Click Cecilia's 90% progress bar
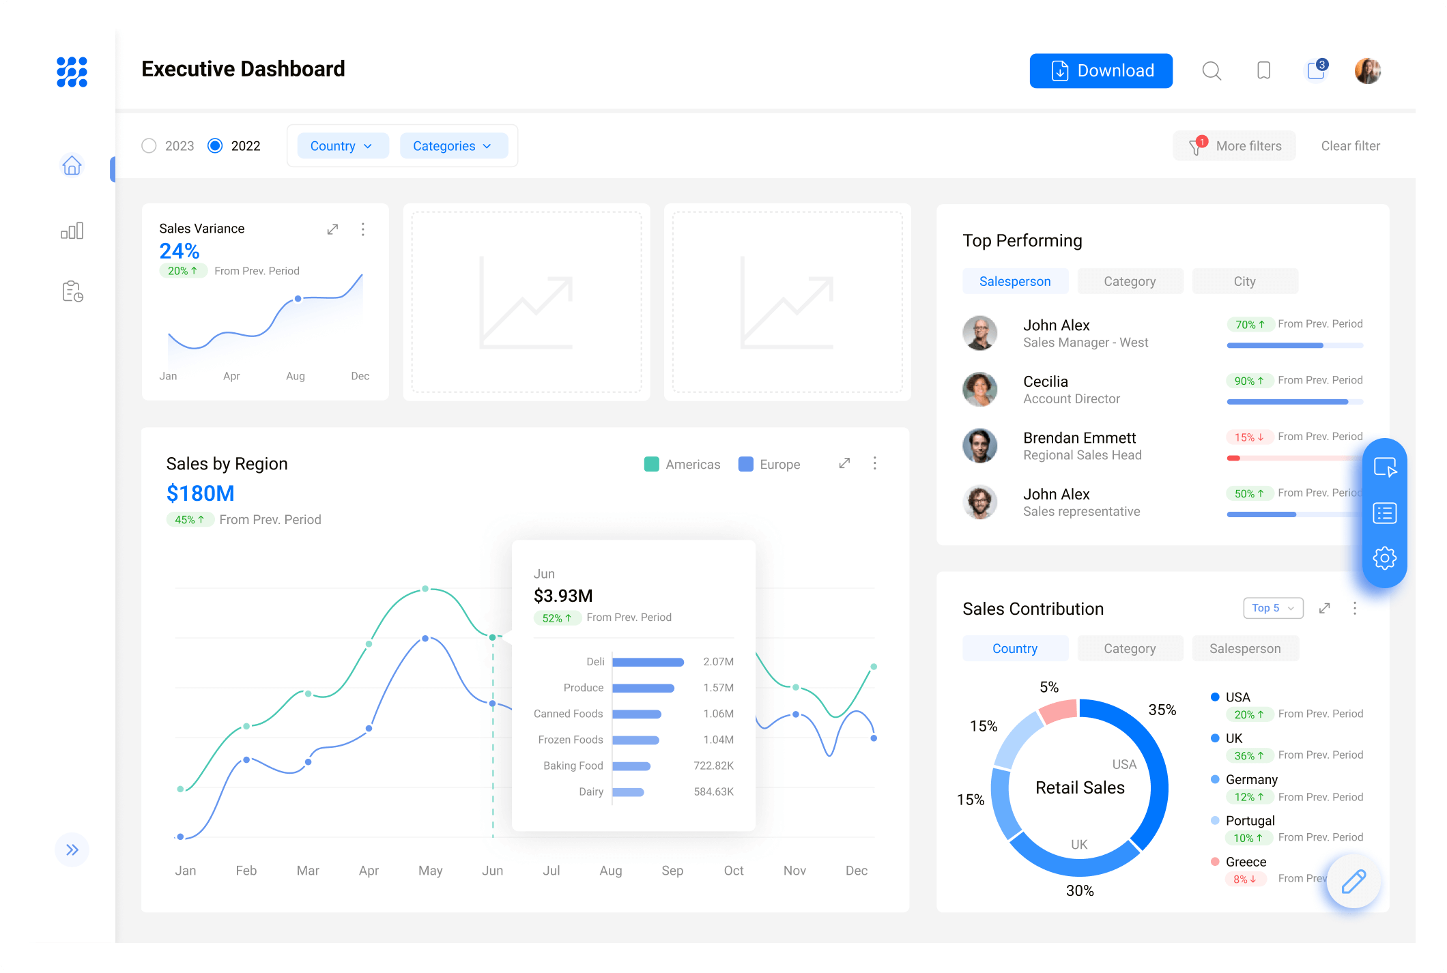The image size is (1447, 973). 1295,402
